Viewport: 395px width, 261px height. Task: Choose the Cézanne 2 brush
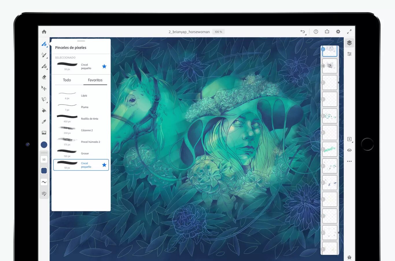[x=81, y=130]
